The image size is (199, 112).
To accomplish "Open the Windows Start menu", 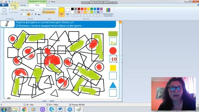I will [x=4, y=109].
